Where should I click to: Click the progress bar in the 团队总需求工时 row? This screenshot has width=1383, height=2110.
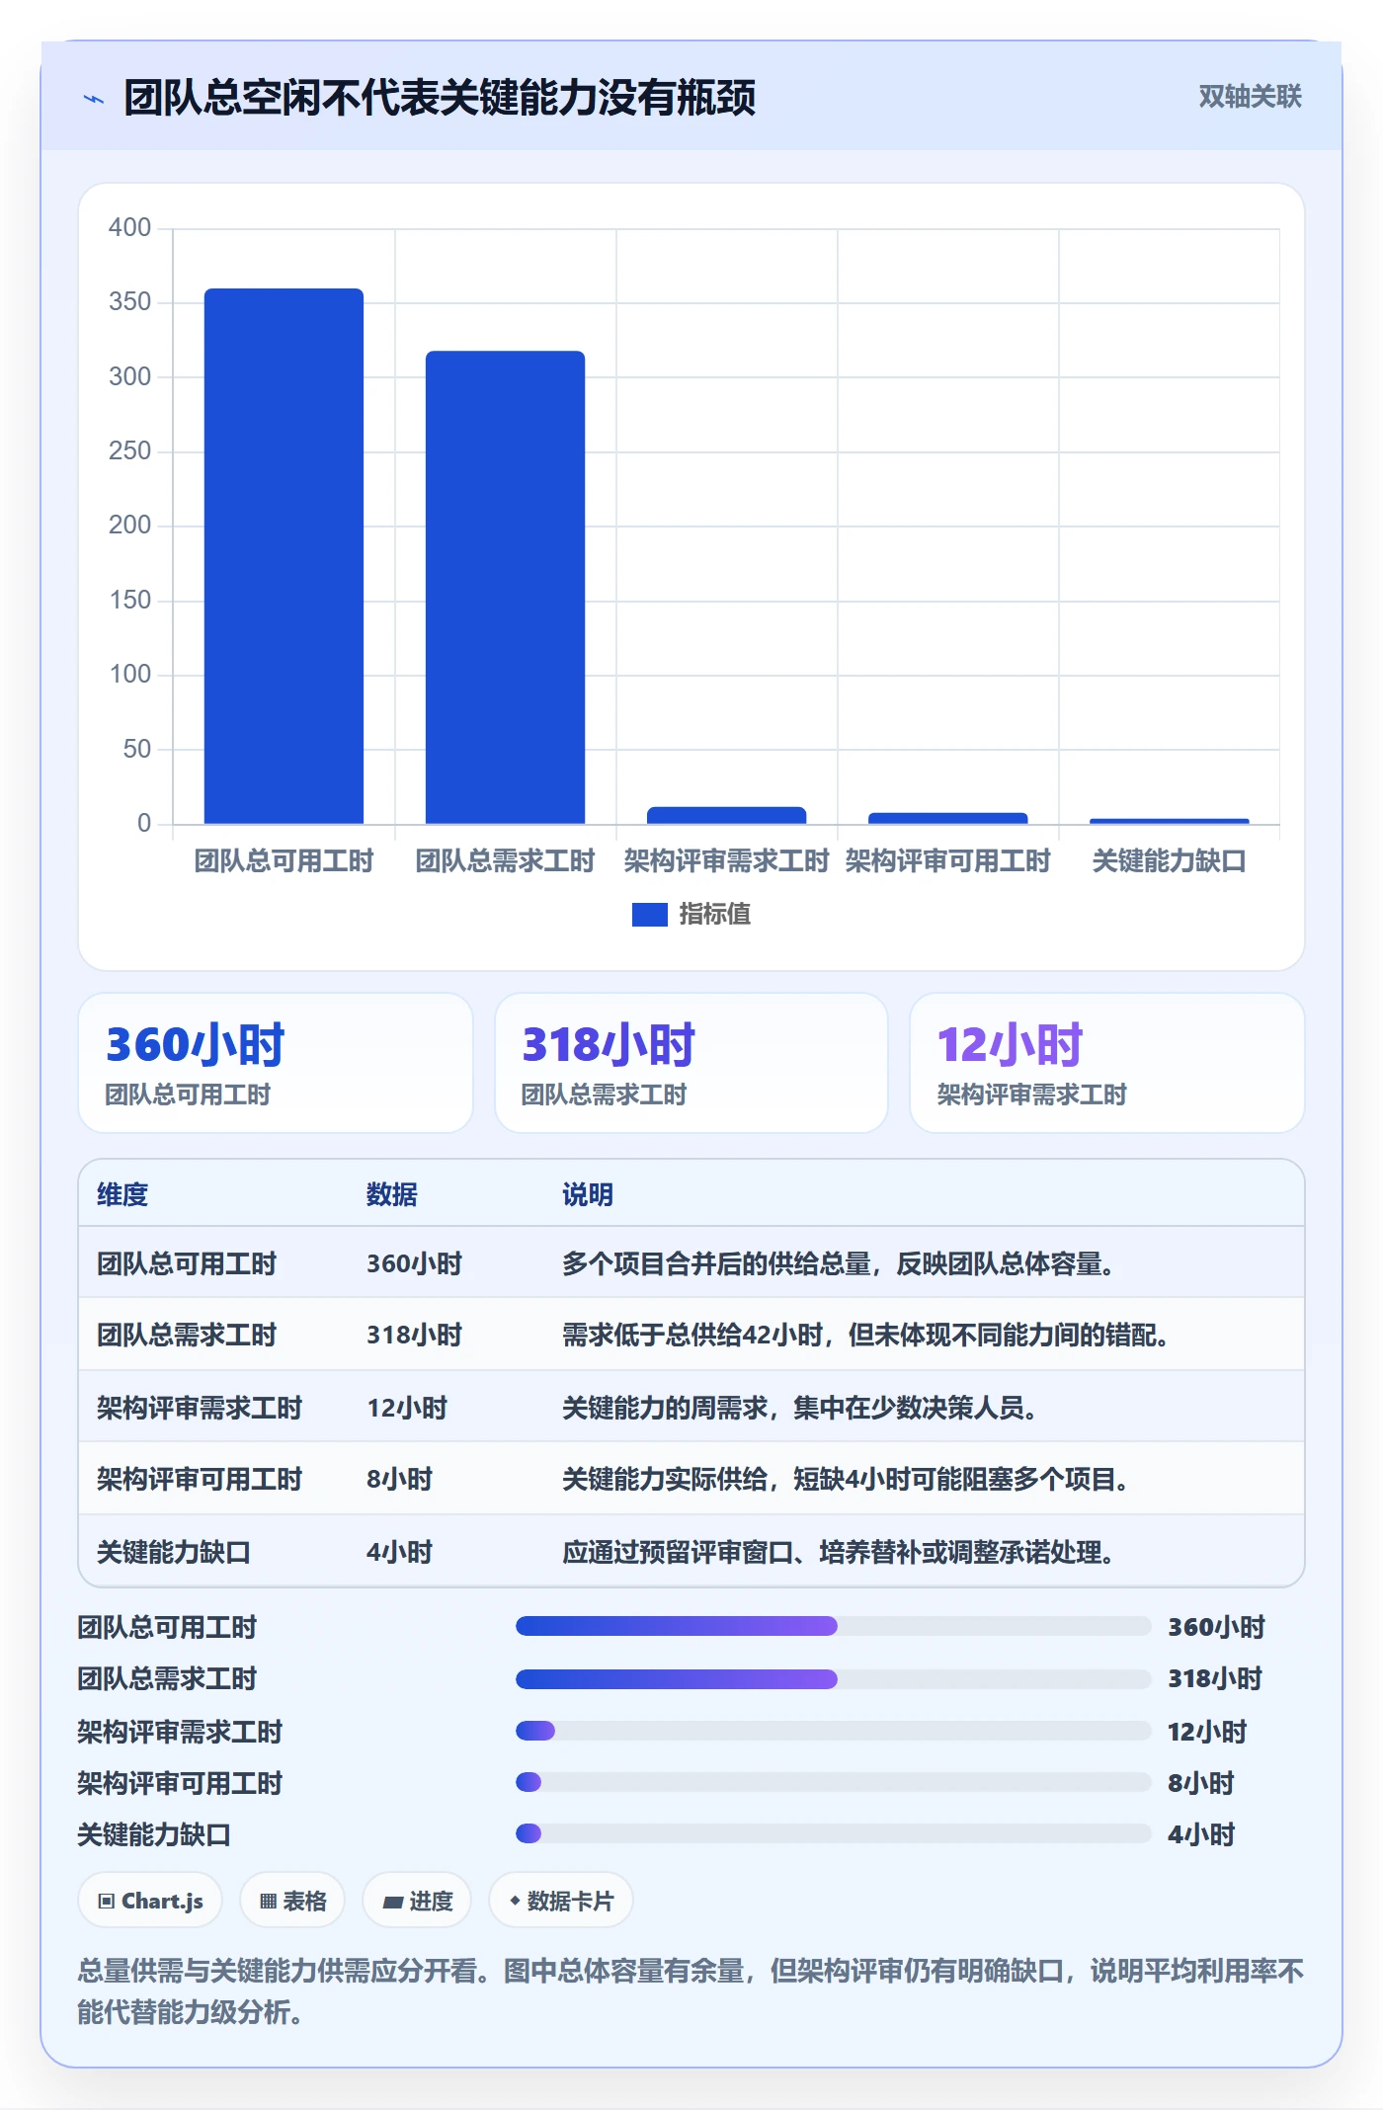coord(834,1678)
